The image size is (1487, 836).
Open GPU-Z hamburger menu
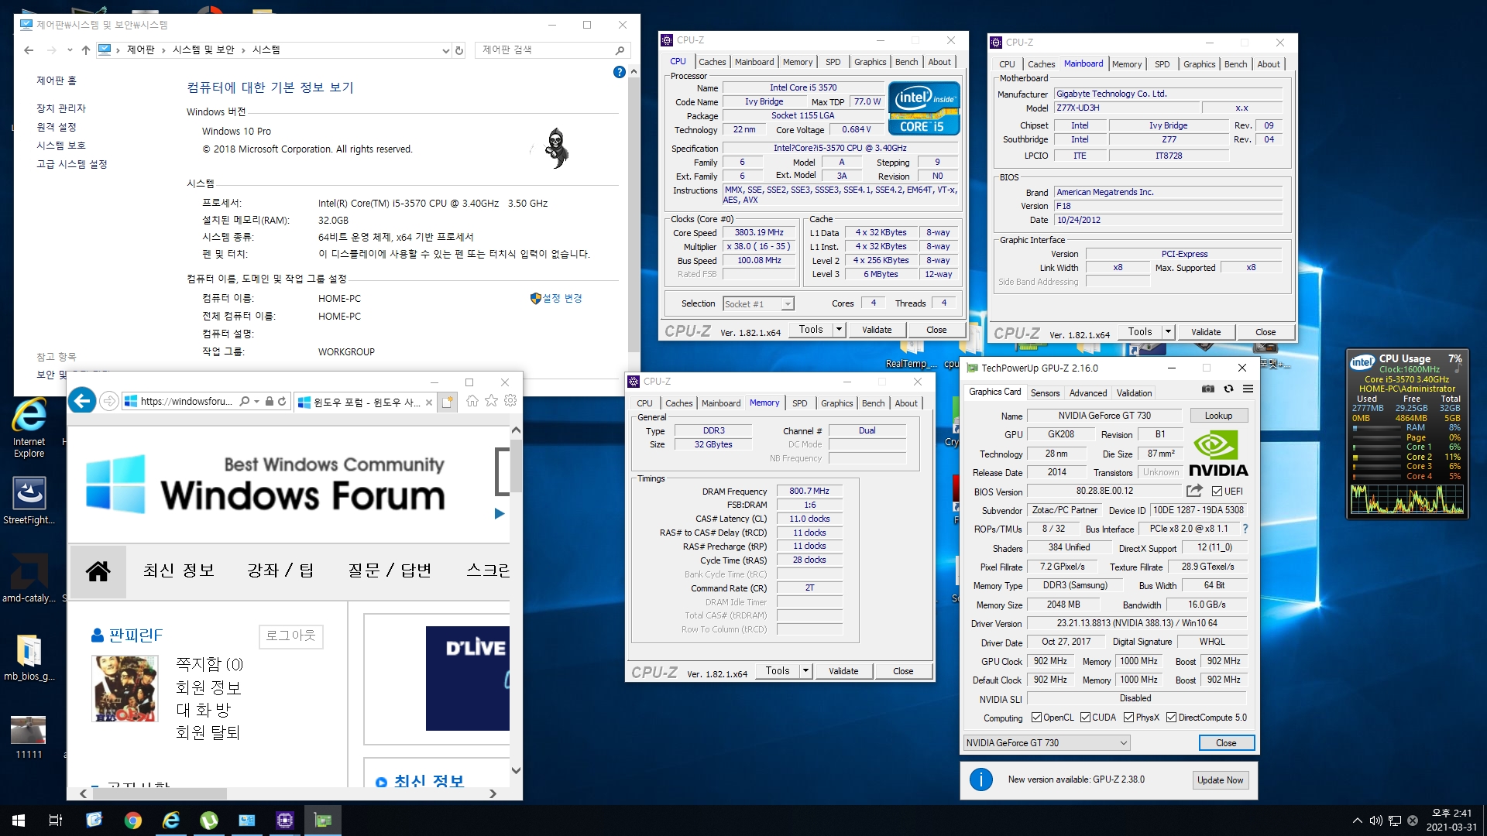(x=1248, y=389)
